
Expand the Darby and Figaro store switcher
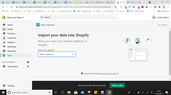pyautogui.click(x=16, y=17)
